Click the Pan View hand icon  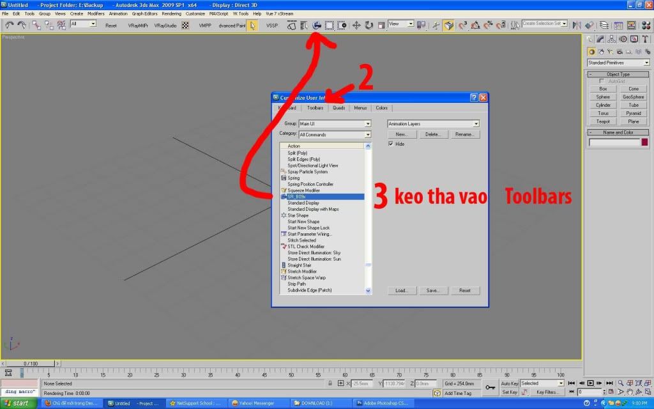point(630,392)
